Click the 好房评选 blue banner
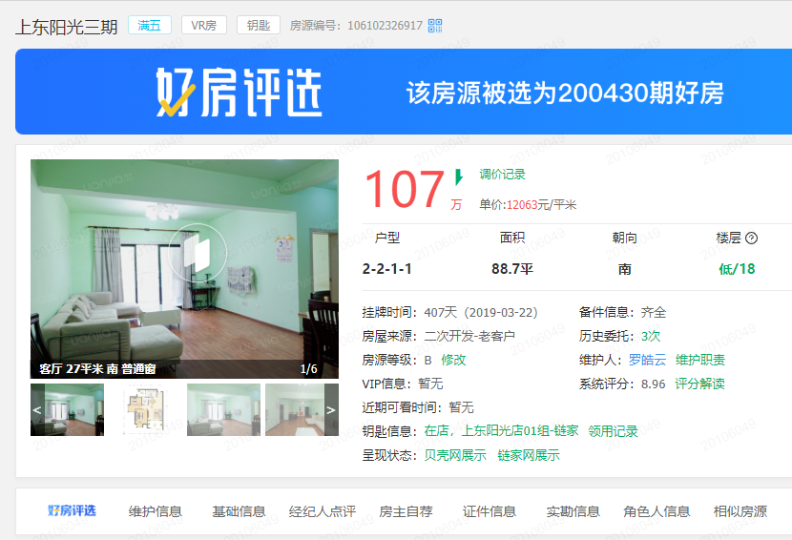The width and height of the screenshot is (792, 540). 403,93
